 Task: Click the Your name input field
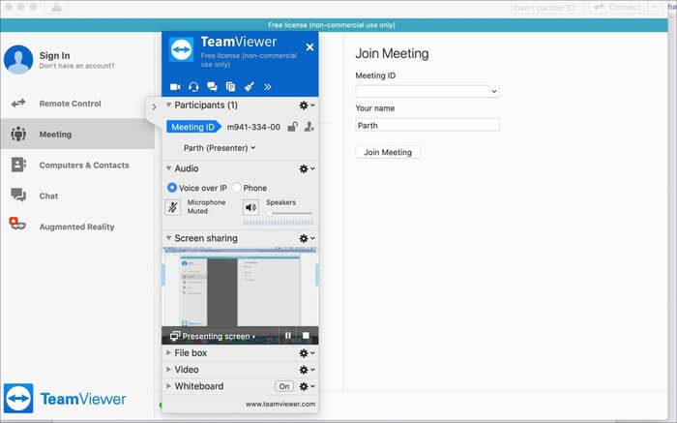click(427, 125)
